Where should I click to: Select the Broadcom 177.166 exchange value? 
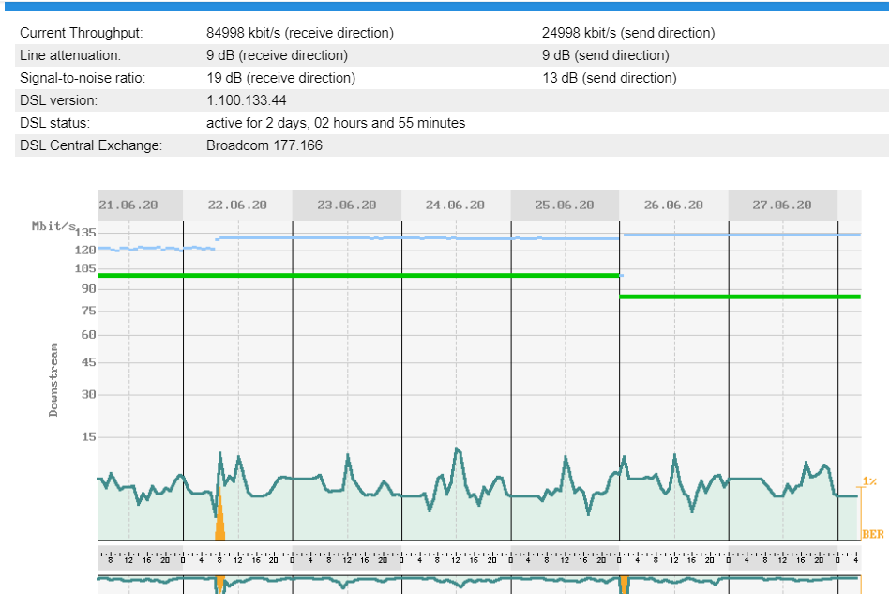coord(264,145)
